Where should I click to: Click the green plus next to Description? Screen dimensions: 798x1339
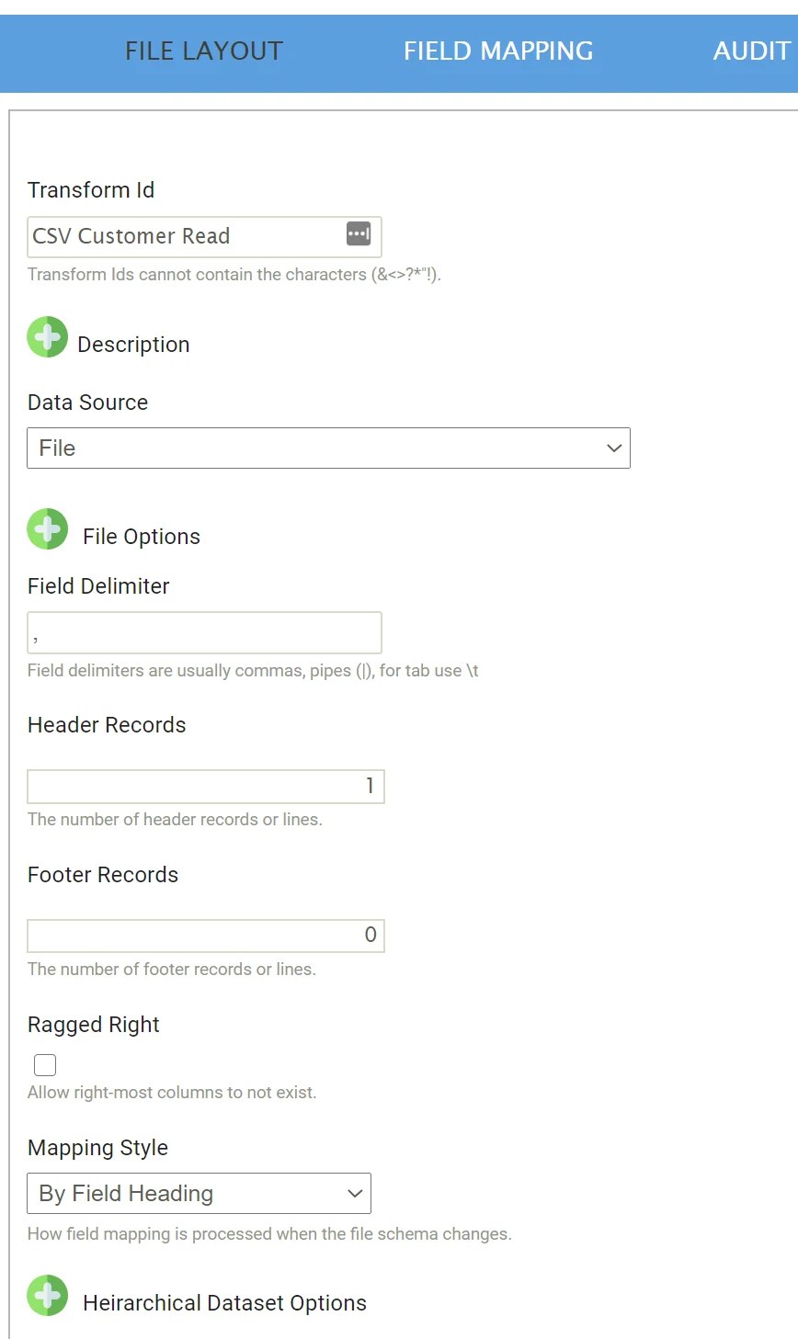[x=47, y=336]
